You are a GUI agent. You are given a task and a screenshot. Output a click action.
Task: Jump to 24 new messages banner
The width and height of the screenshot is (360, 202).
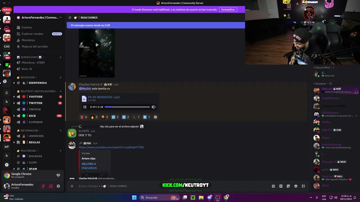[156, 25]
